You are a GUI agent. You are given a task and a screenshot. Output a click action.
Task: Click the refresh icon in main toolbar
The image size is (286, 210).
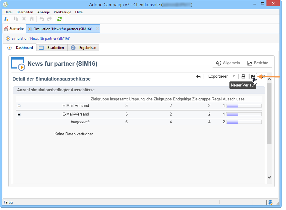tap(60, 19)
